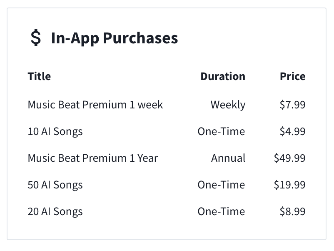The height and width of the screenshot is (251, 334).
Task: Click the $7.99 price
Action: coord(292,105)
